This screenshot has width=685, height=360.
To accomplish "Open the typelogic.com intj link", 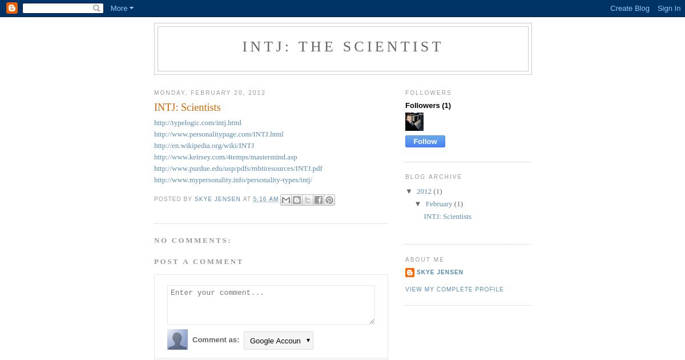I will (x=198, y=123).
